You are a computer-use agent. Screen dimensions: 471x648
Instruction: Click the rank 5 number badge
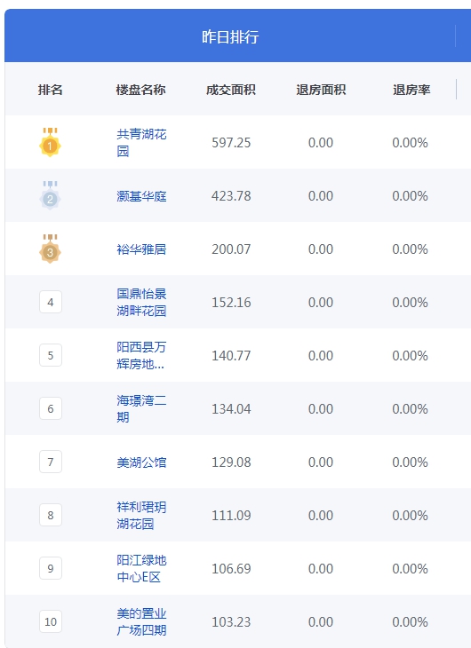(51, 355)
